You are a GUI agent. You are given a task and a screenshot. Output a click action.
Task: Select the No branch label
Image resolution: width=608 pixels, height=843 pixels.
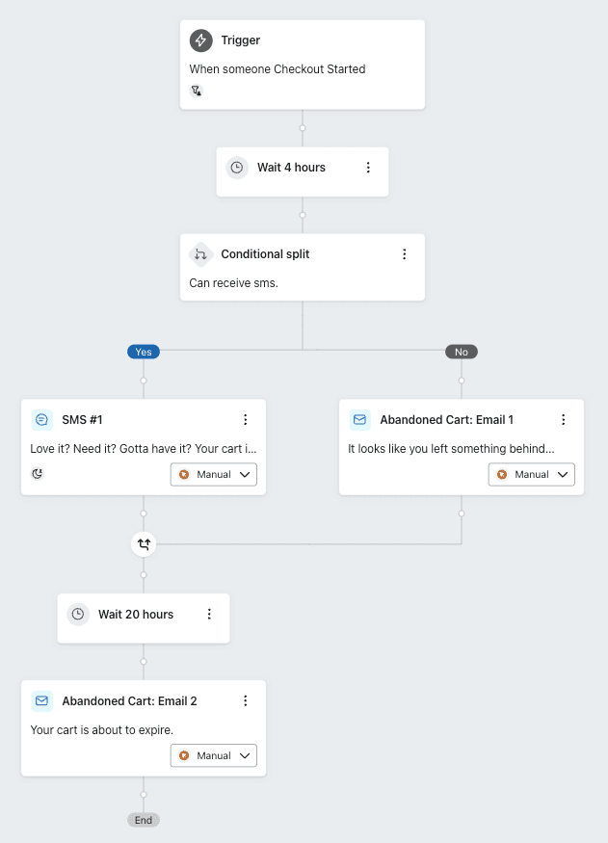tap(461, 352)
